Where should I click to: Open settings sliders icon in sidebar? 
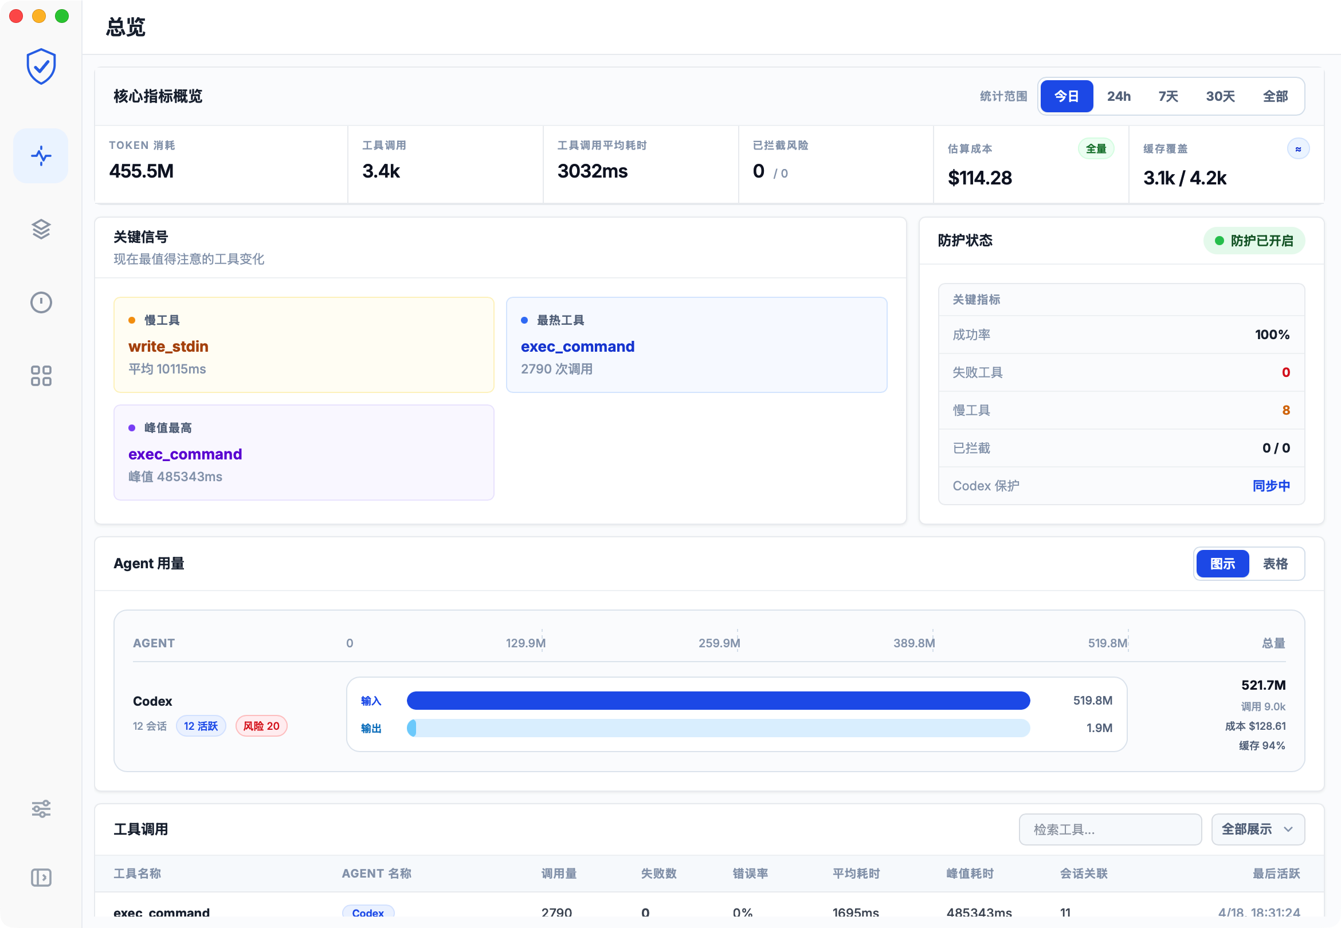[40, 808]
